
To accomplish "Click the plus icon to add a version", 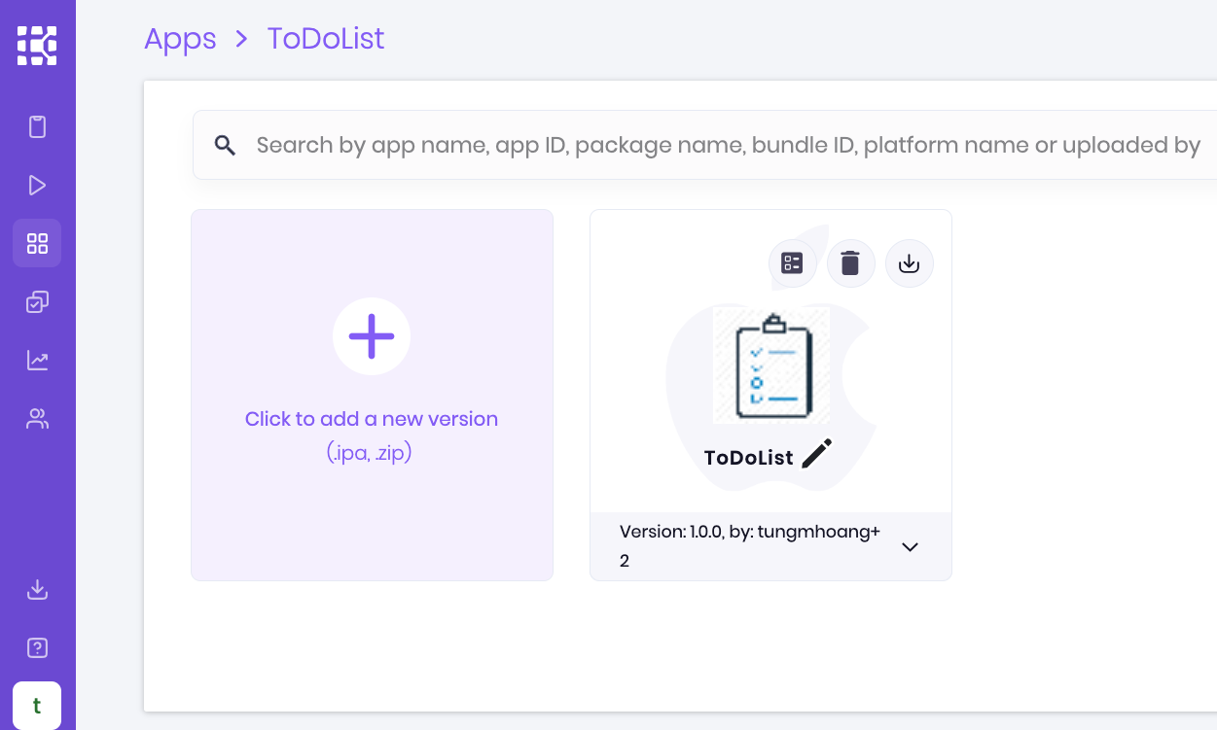I will [x=372, y=336].
